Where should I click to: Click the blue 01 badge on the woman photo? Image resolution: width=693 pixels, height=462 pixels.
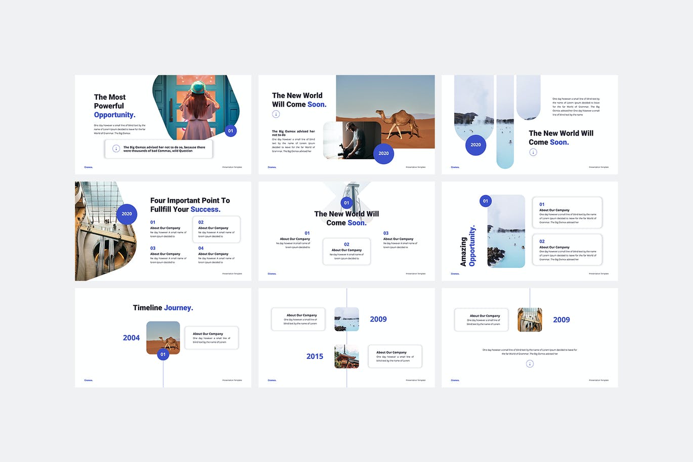231,131
